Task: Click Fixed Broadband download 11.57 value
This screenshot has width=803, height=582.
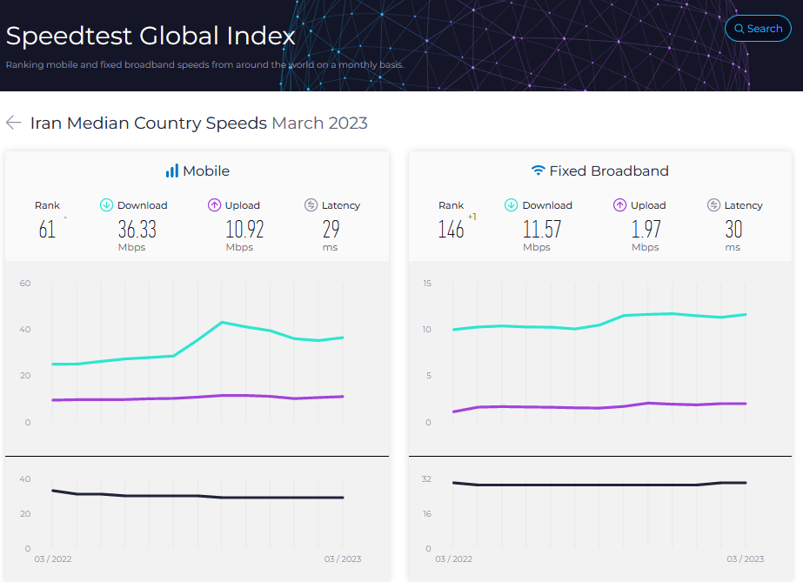Action: 541,230
